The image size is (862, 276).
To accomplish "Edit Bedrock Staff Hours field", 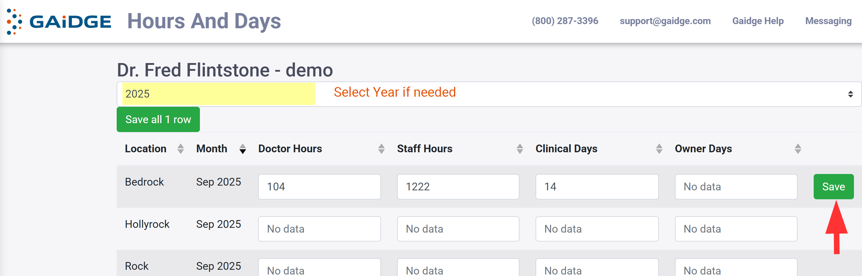I will tap(458, 186).
